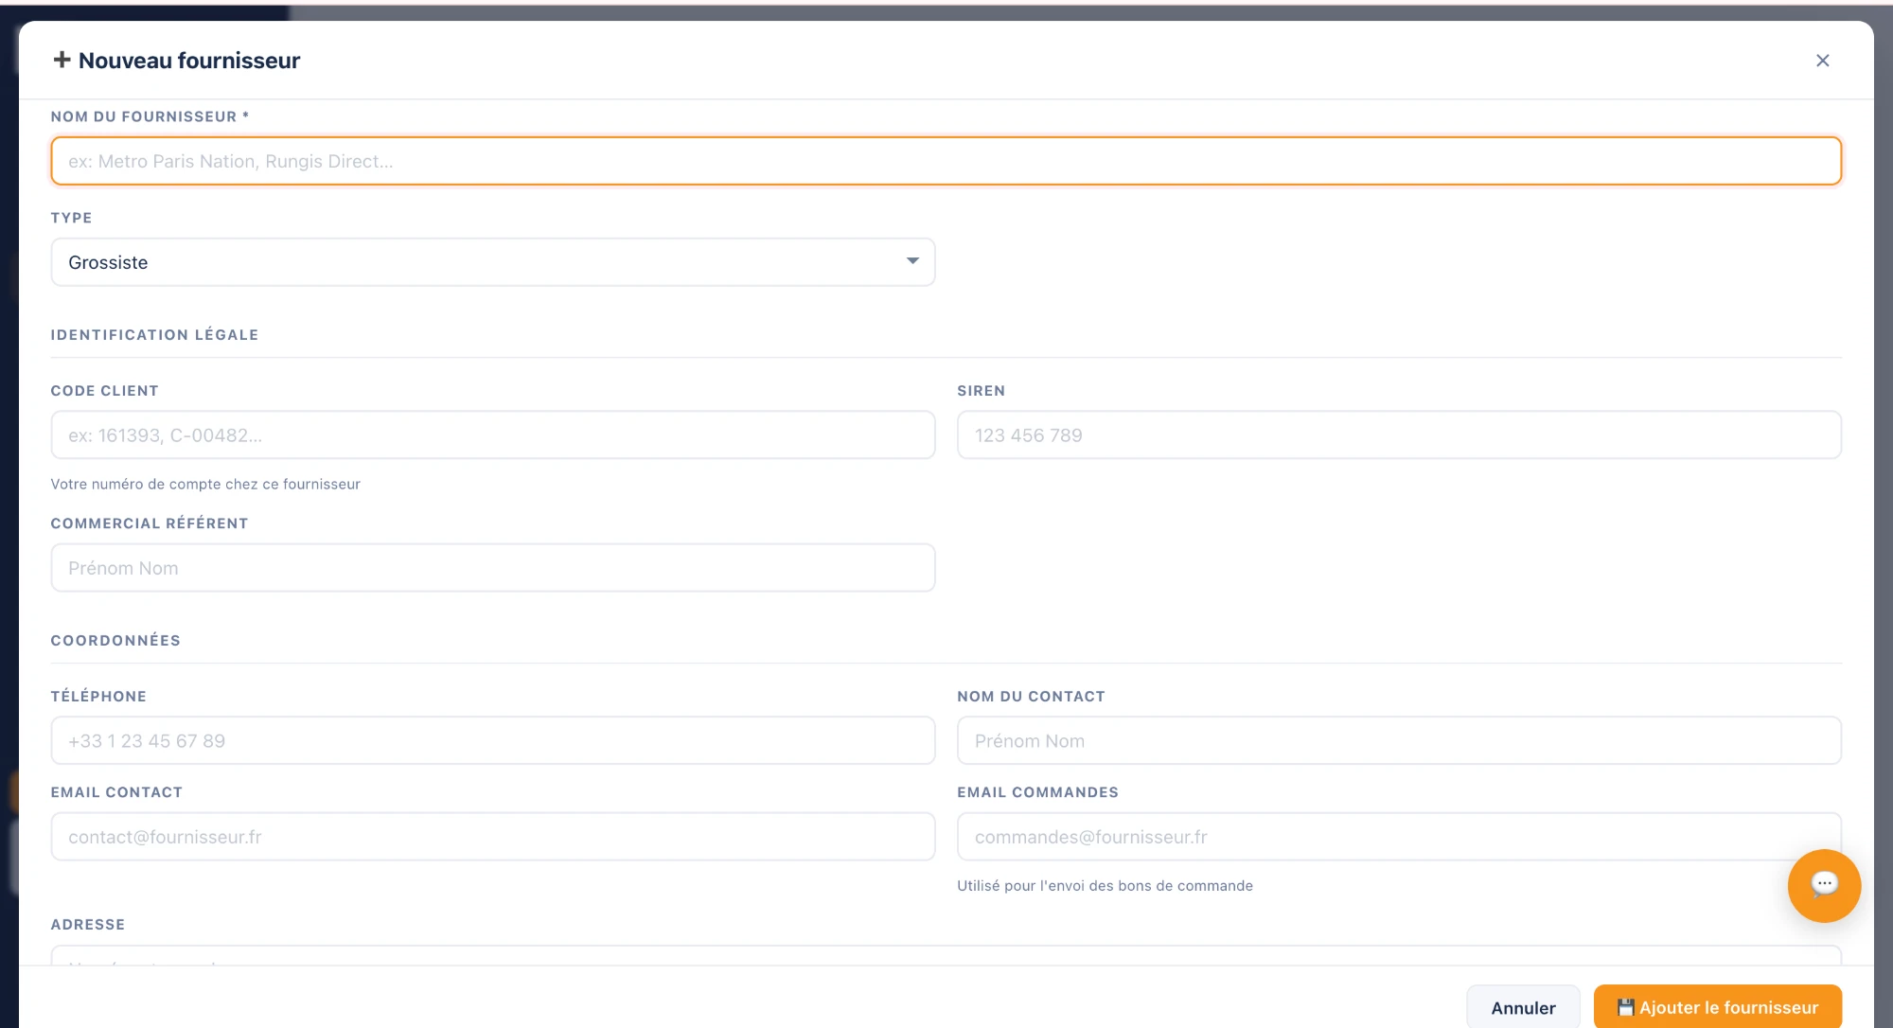Viewport: 1893px width, 1028px height.
Task: Click the Email commandes field
Action: [1399, 837]
